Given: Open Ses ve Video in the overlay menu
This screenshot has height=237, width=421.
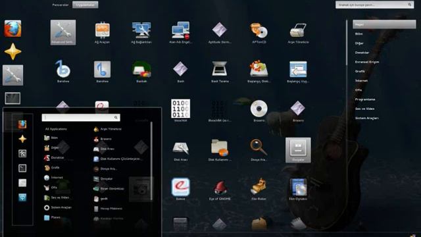Looking at the screenshot, I should point(57,197).
